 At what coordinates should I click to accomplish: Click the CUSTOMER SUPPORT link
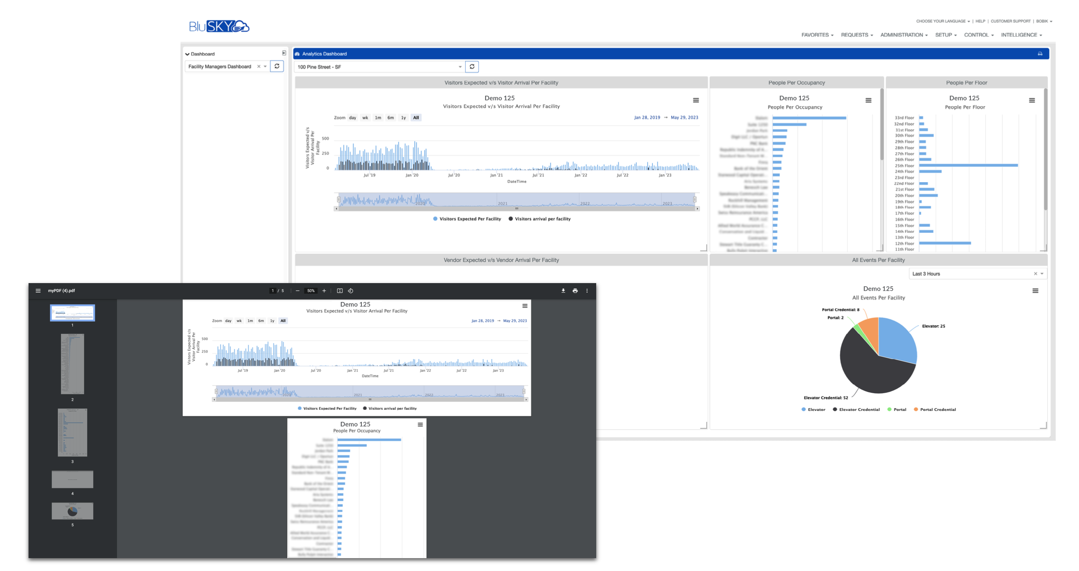click(x=1010, y=21)
